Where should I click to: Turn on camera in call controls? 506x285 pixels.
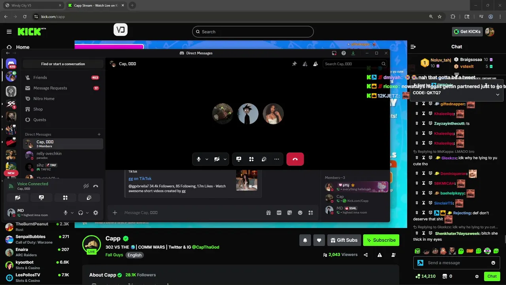pyautogui.click(x=217, y=159)
